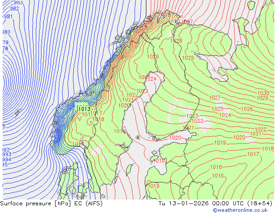Click the 1027 label above the eastern 1025
The width and height of the screenshot is (277, 214).
pyautogui.click(x=215, y=98)
